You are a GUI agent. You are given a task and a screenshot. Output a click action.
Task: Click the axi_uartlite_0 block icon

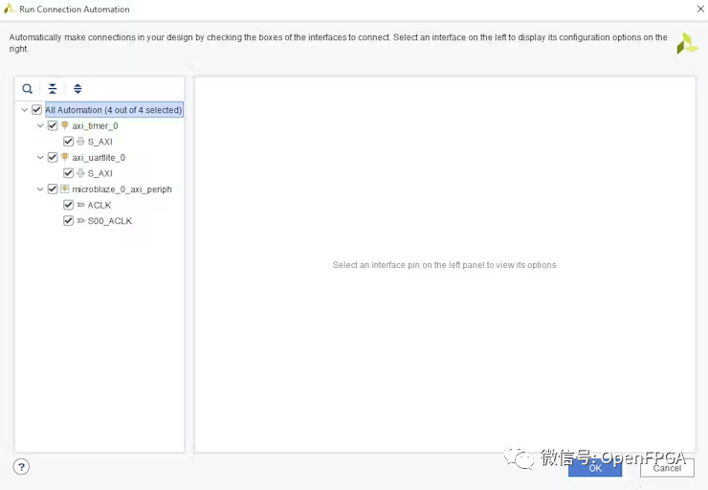(x=65, y=157)
